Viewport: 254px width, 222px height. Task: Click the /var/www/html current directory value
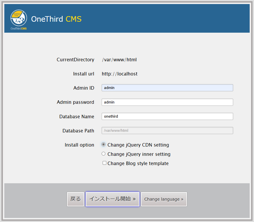click(119, 60)
